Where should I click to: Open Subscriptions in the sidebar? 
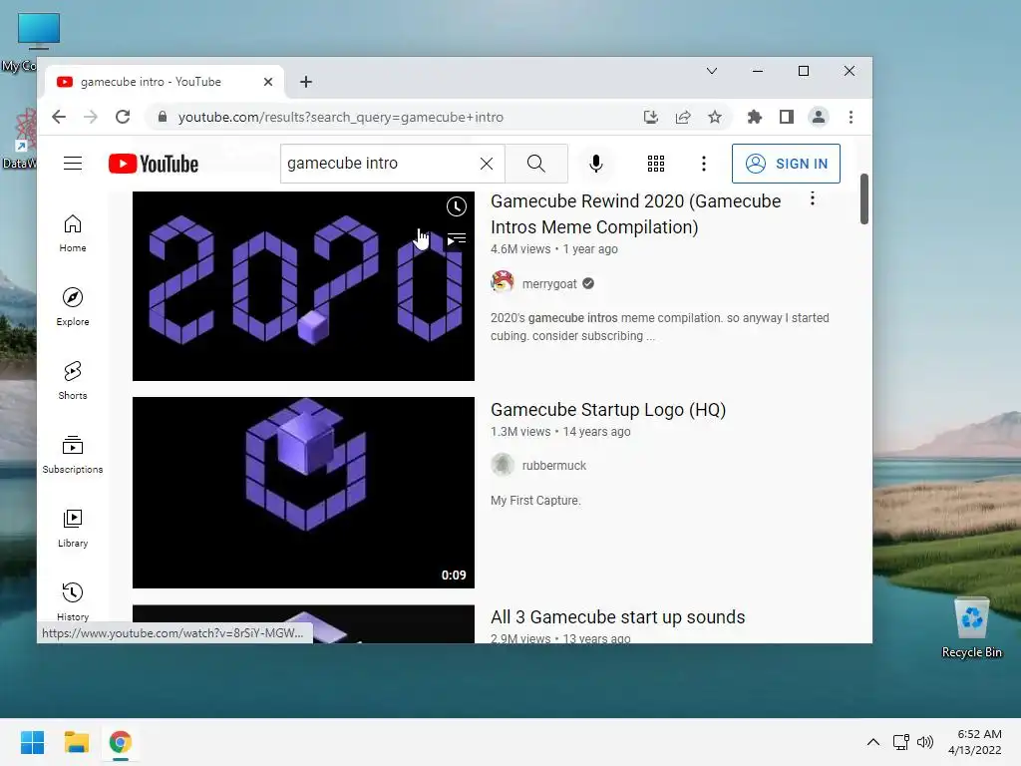[x=72, y=455]
